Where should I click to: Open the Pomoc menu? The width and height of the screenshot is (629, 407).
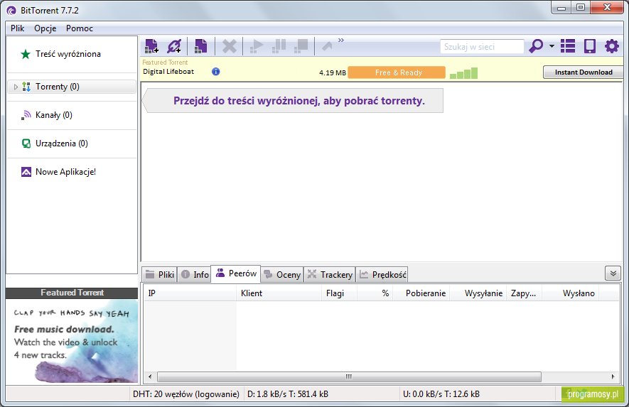[x=80, y=28]
